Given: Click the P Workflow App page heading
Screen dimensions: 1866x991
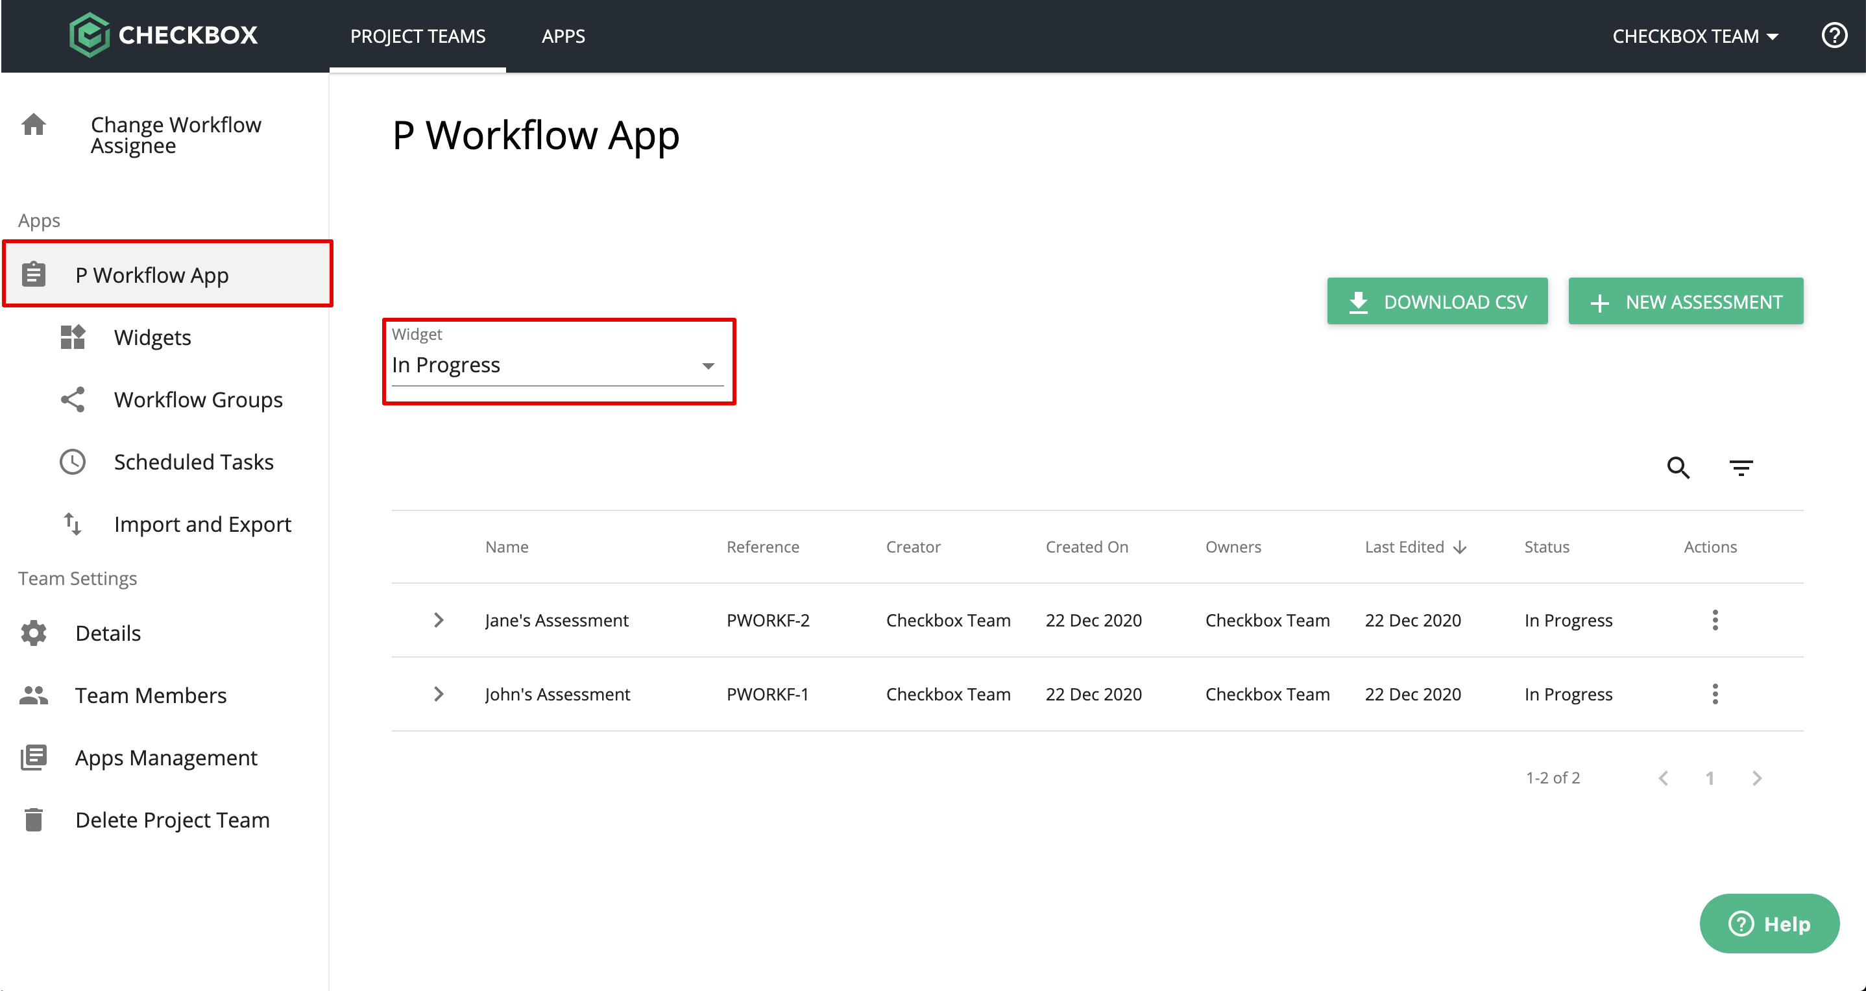Looking at the screenshot, I should pyautogui.click(x=536, y=136).
